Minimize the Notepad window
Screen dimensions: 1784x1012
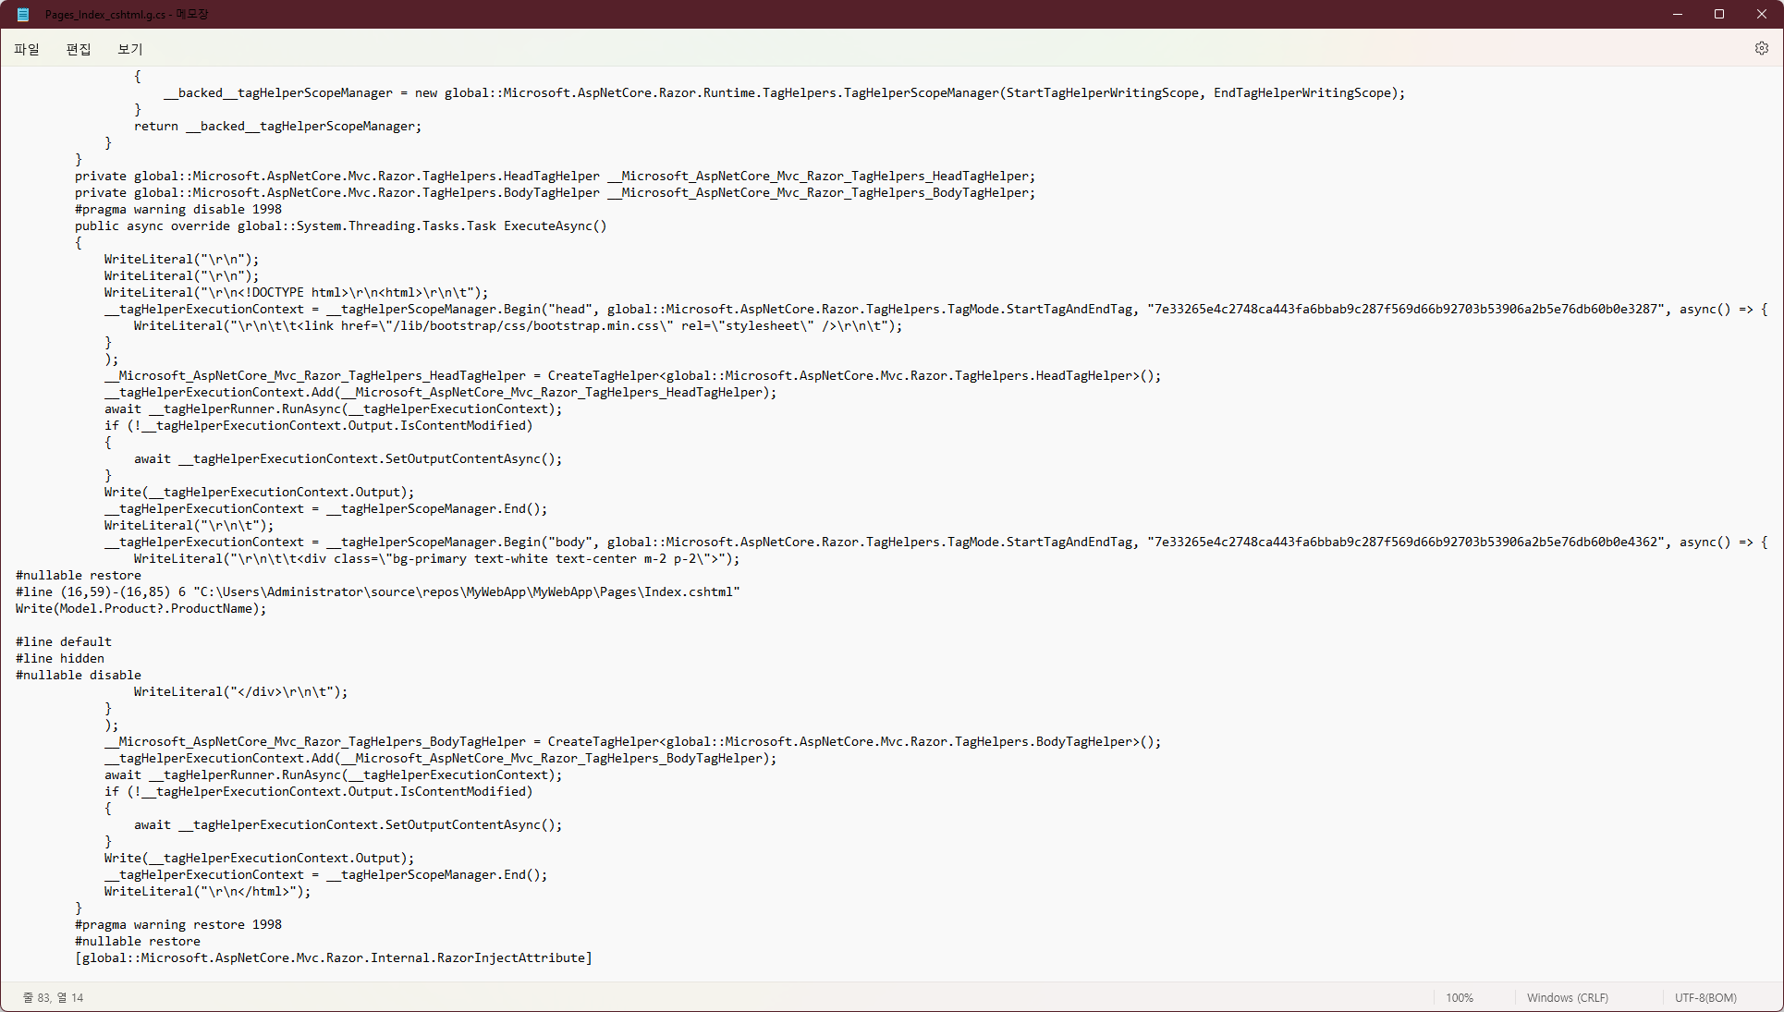click(1677, 14)
